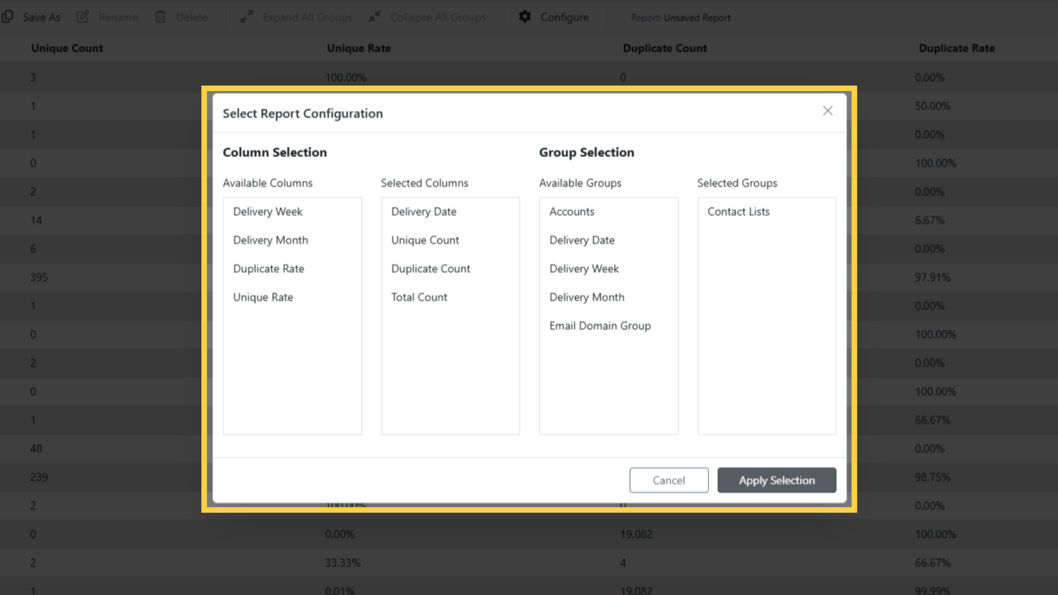This screenshot has height=595, width=1058.
Task: Click the 99.99% duplicate rate cell
Action: [933, 590]
